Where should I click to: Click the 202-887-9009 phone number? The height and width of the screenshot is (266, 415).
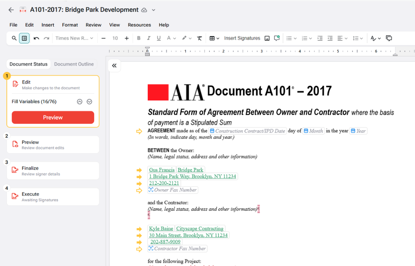tap(165, 242)
